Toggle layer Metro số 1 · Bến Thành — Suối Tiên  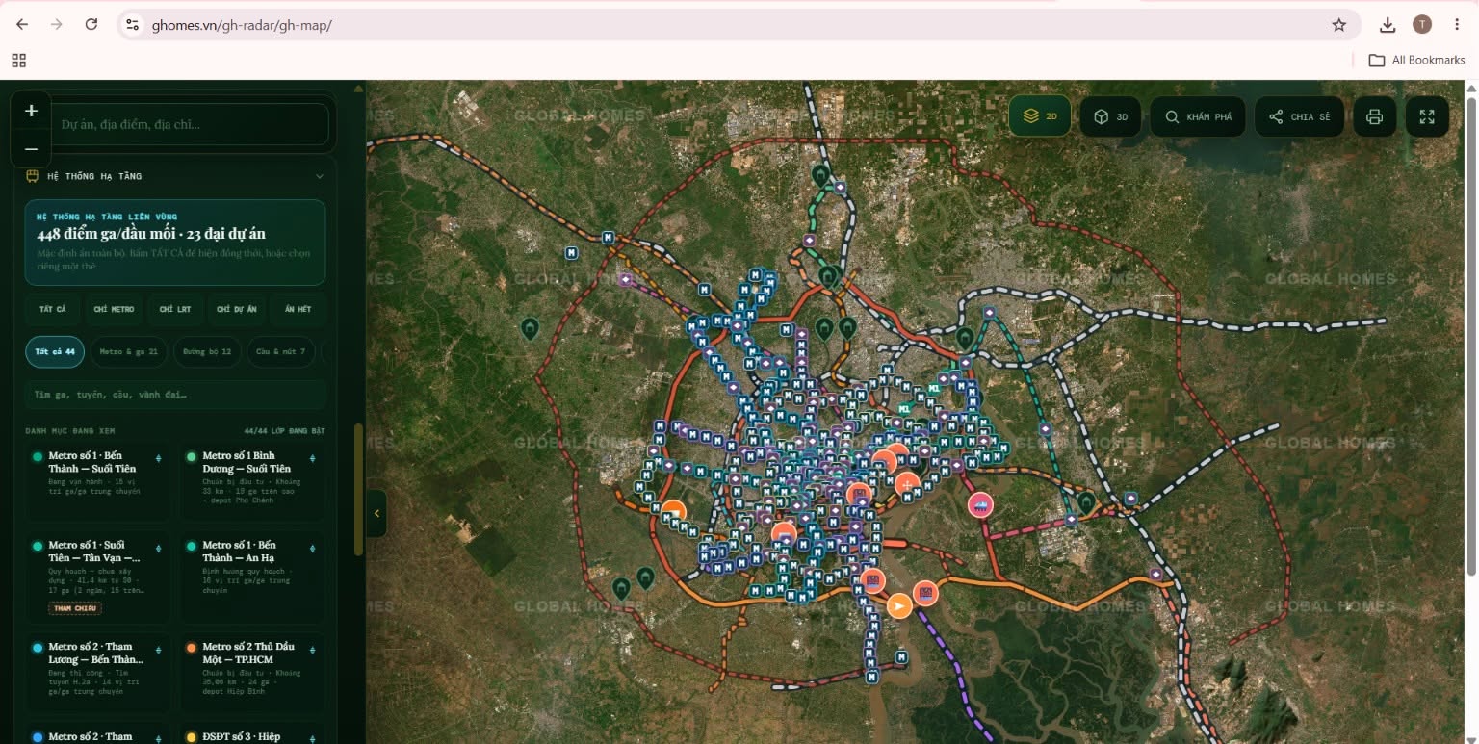98,481
